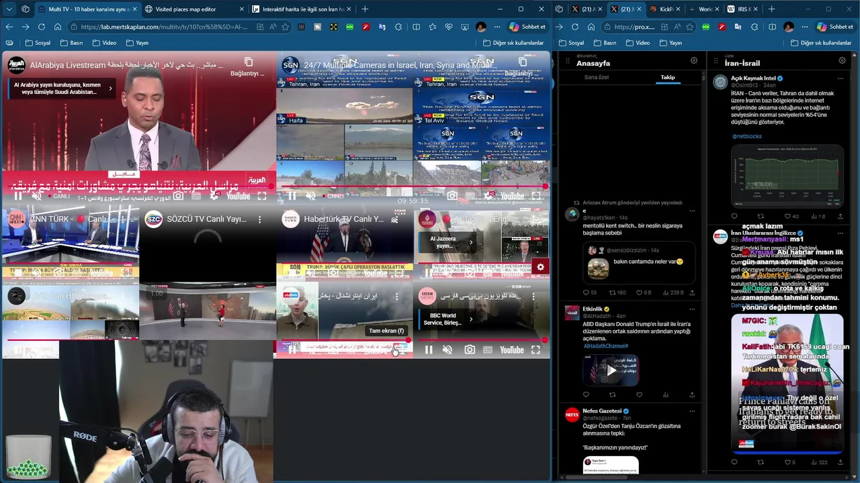Open Habertürk TV cast icon

395,219
